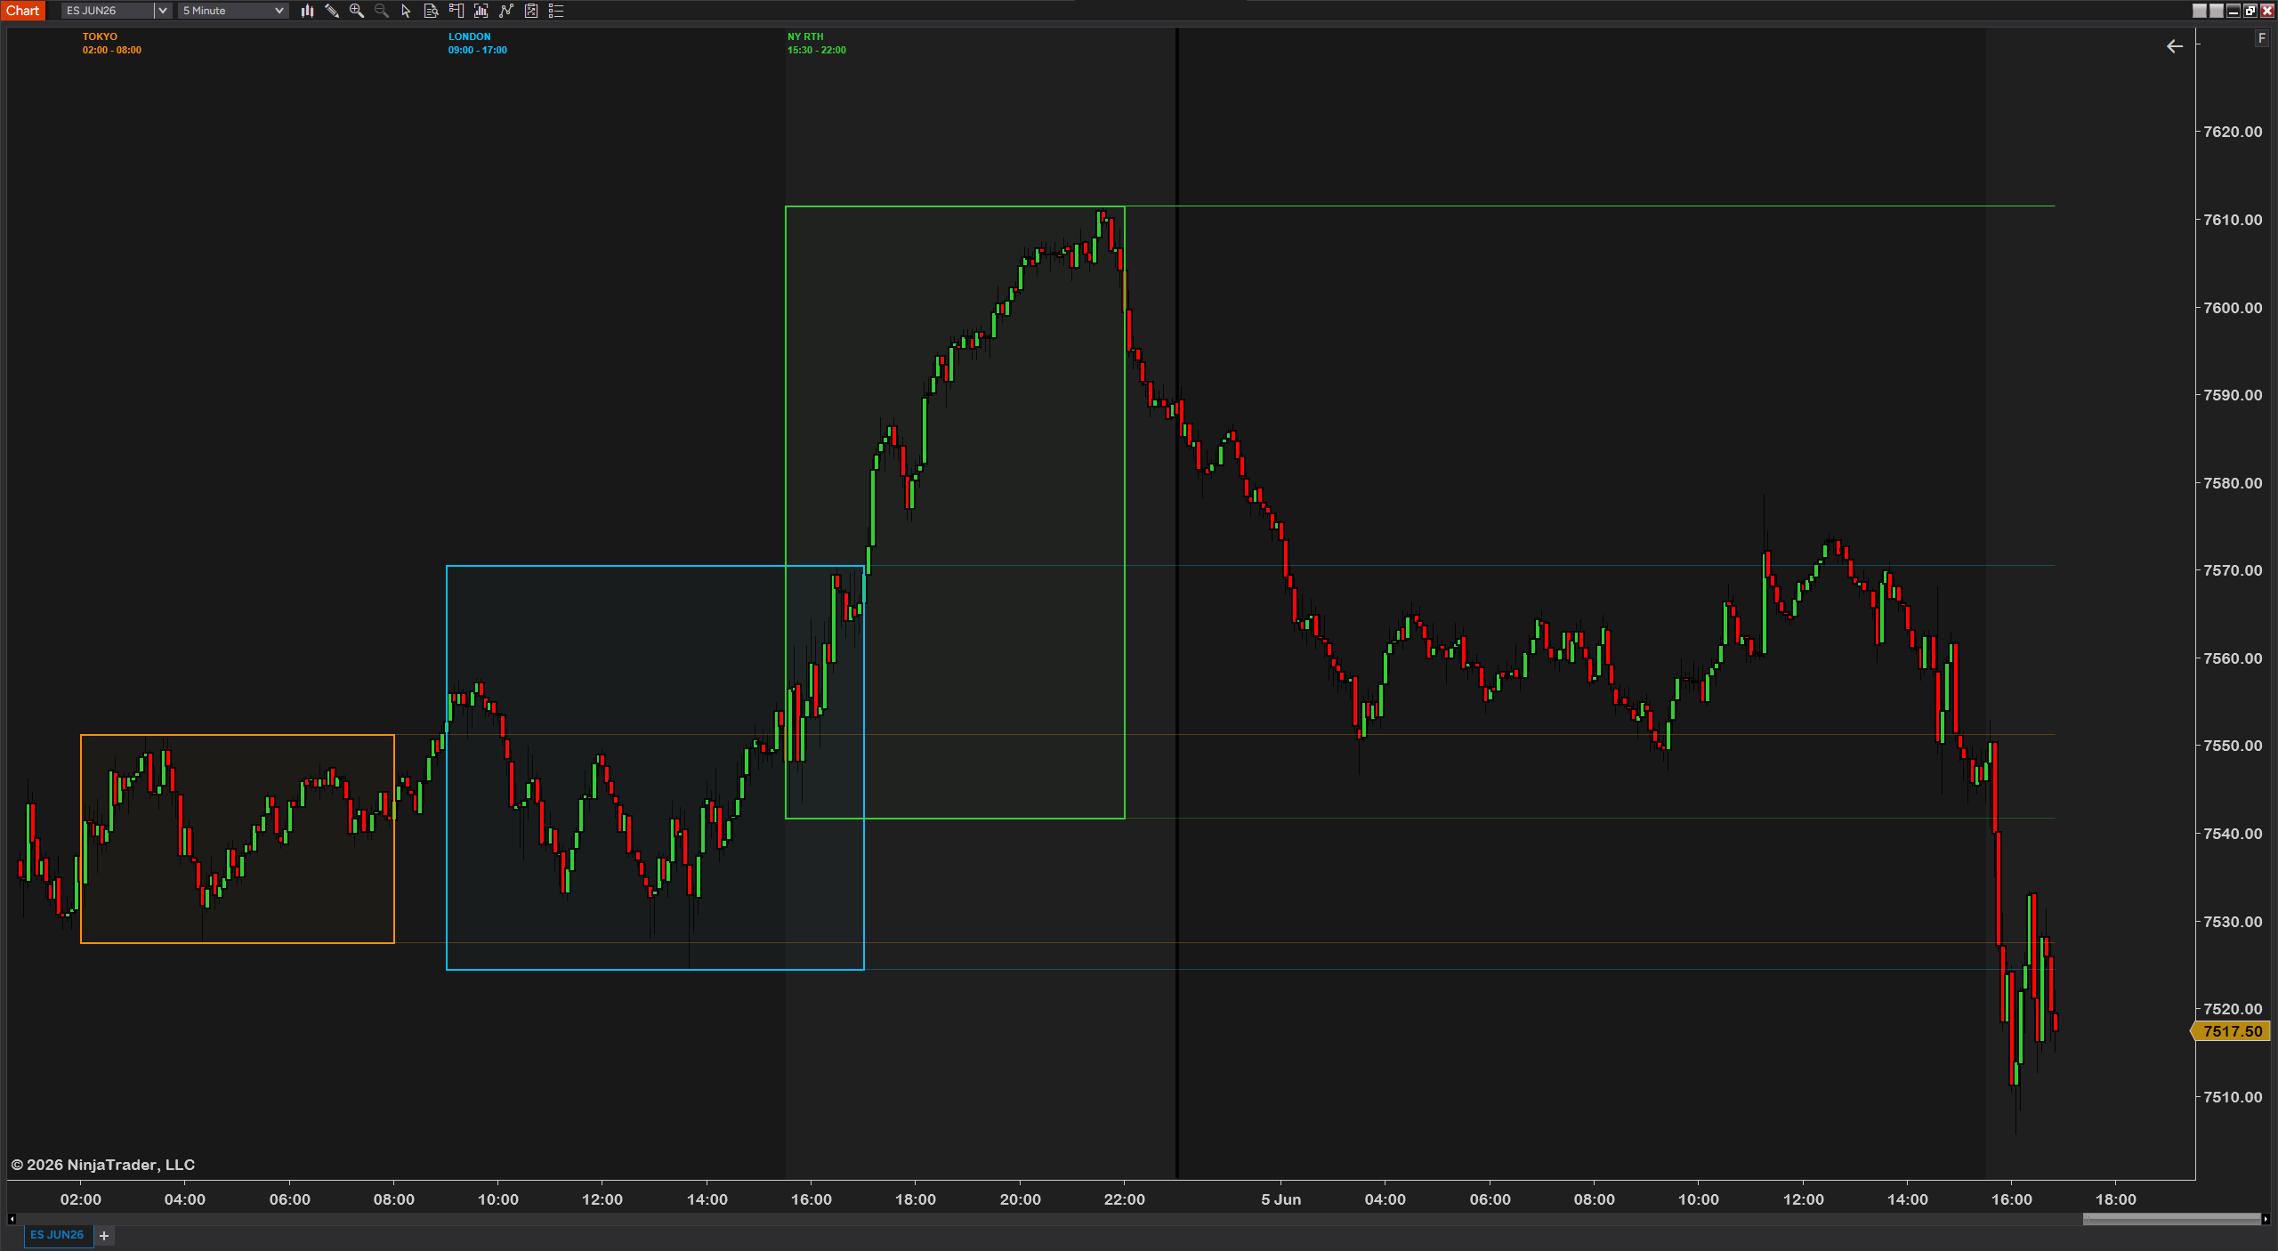Click the 7570.00 price axis label
Viewport: 2278px width, 1251px height.
click(x=2233, y=570)
